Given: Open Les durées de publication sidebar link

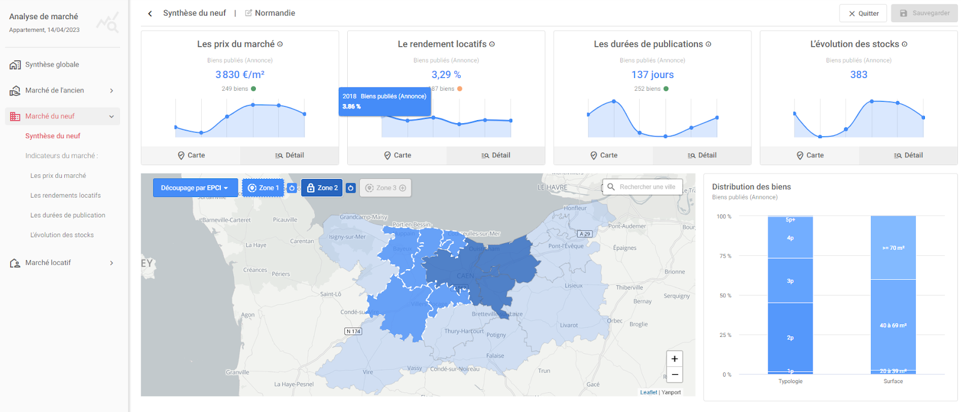Looking at the screenshot, I should 68,216.
